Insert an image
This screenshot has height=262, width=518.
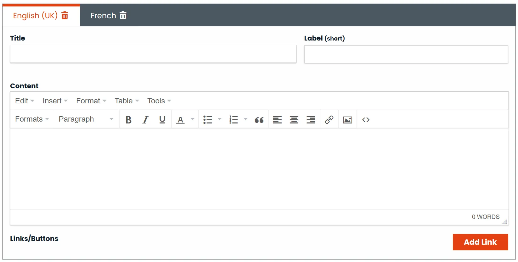[x=347, y=120]
